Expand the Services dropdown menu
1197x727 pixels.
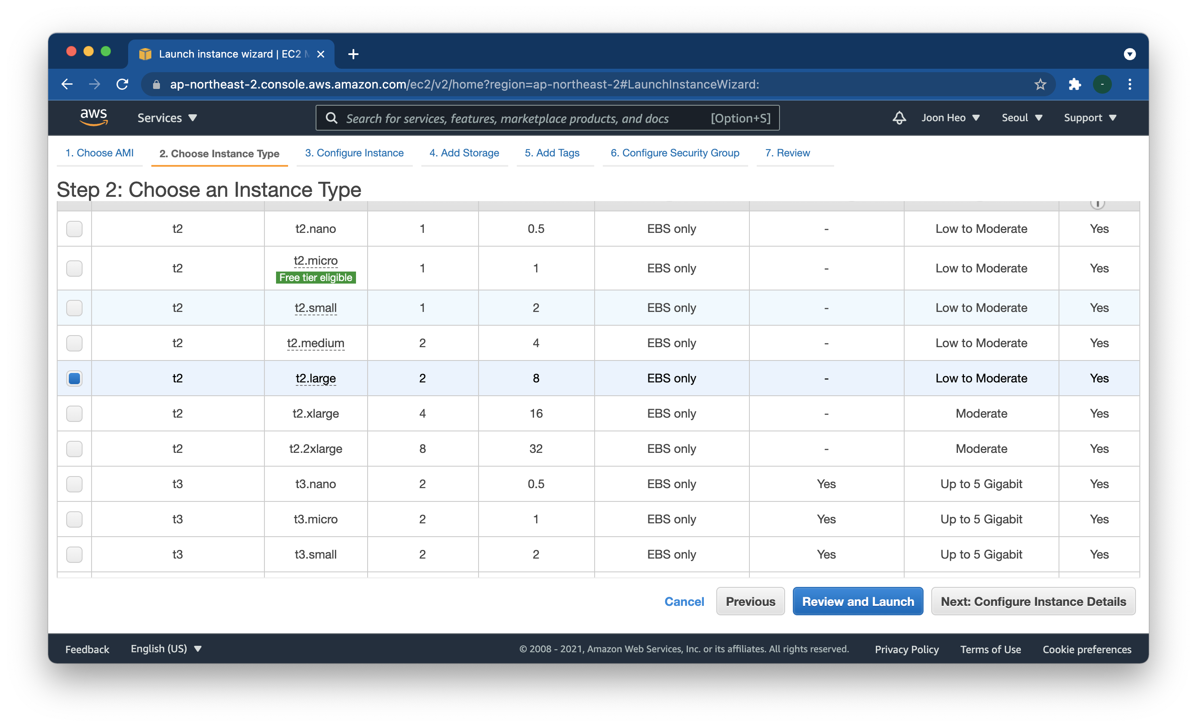tap(167, 118)
